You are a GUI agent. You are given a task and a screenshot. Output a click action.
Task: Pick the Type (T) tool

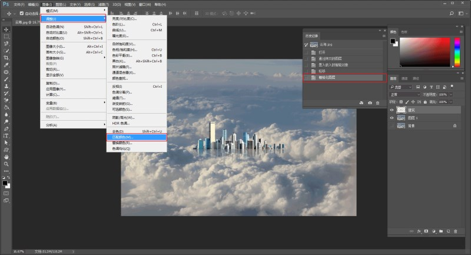pyautogui.click(x=6, y=135)
